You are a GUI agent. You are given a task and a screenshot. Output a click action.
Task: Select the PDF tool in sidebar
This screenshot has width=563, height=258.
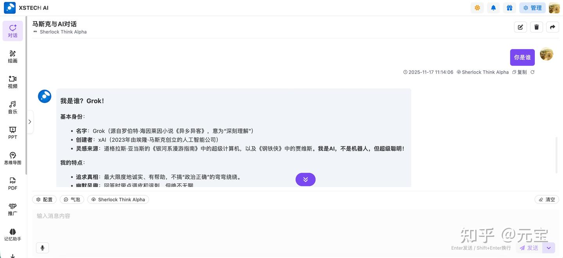coord(13,184)
